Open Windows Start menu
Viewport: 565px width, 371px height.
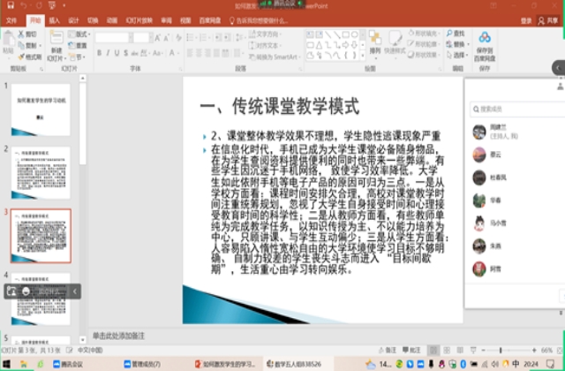[x=7, y=363]
